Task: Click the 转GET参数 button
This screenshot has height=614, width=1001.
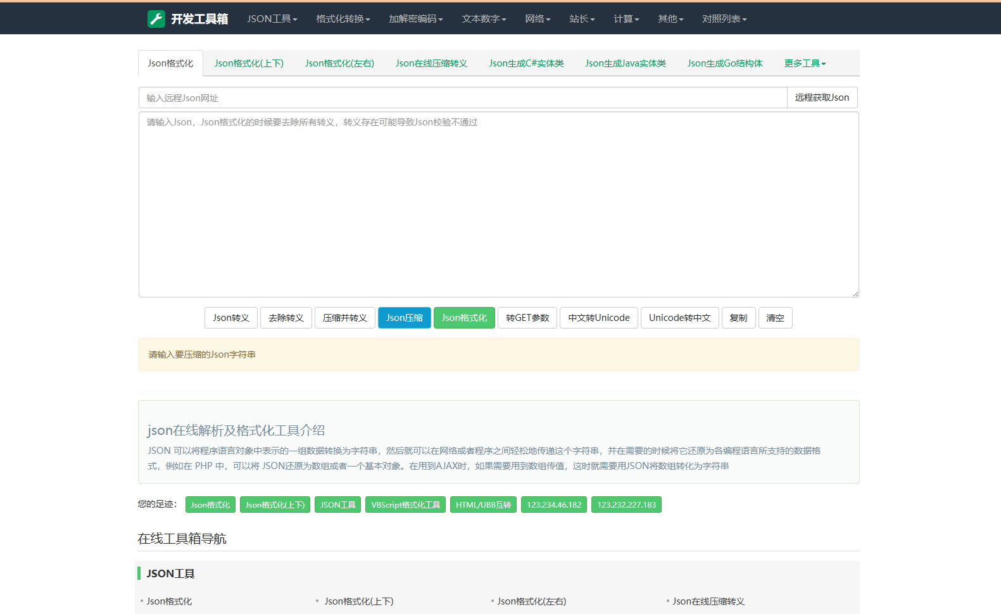Action: [527, 318]
